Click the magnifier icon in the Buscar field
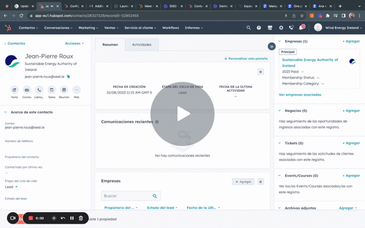This screenshot has height=228, width=365. (155, 196)
